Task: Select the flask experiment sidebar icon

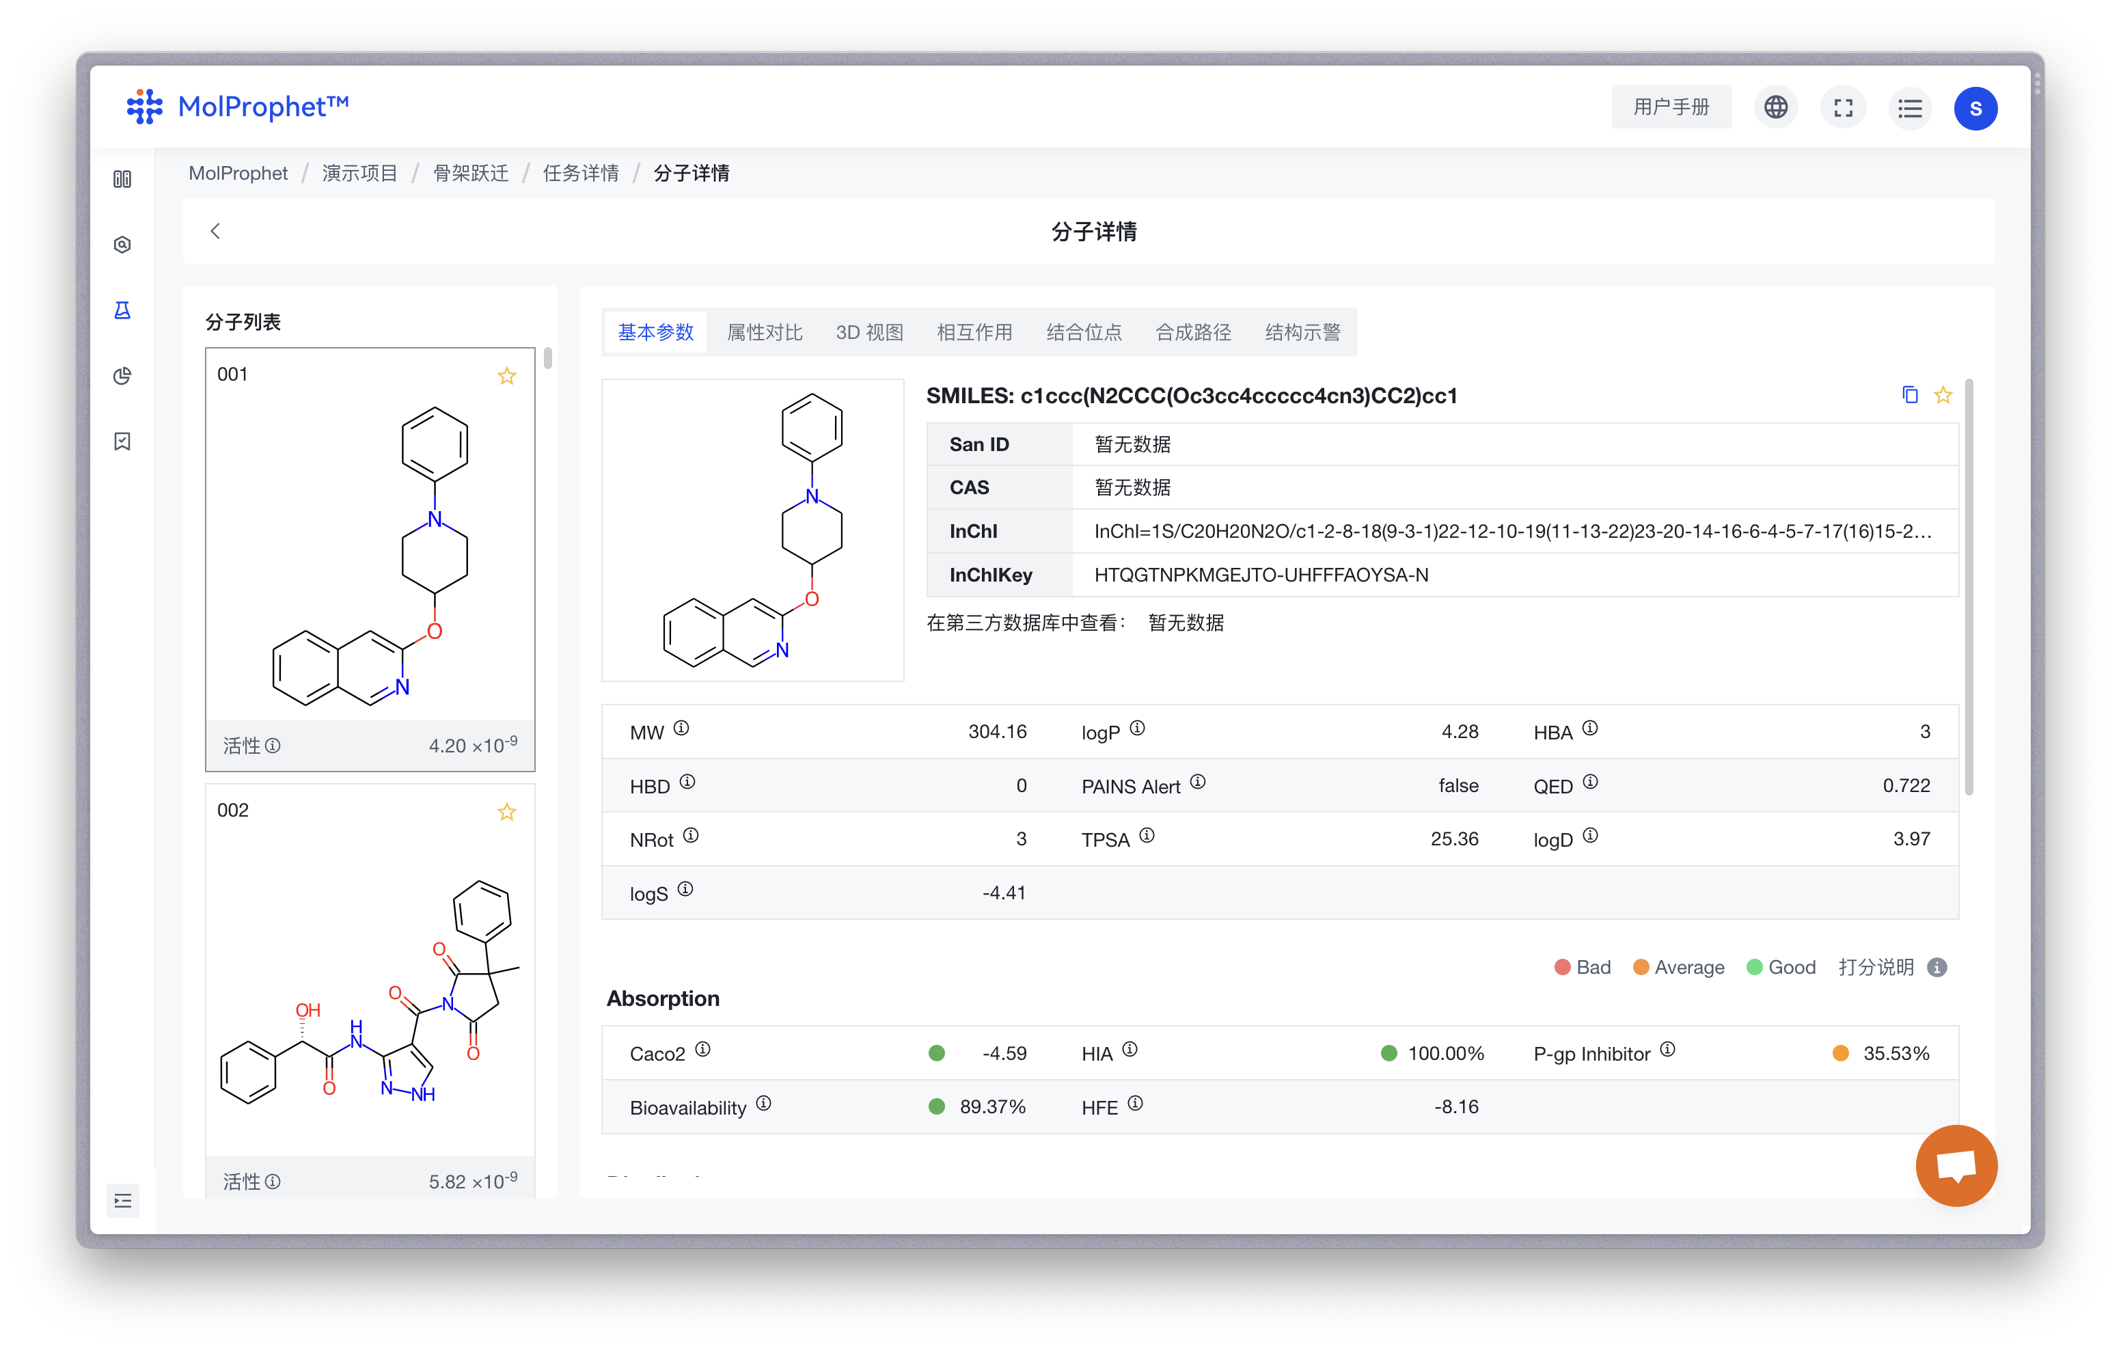Action: click(122, 310)
